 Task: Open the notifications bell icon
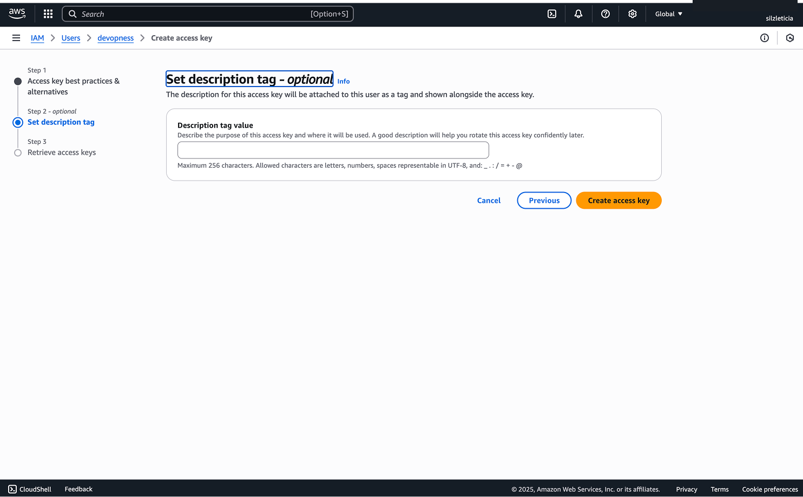coord(578,14)
